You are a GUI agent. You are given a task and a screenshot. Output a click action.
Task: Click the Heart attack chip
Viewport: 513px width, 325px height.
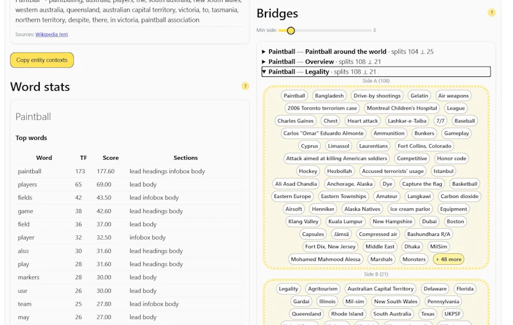coord(362,121)
